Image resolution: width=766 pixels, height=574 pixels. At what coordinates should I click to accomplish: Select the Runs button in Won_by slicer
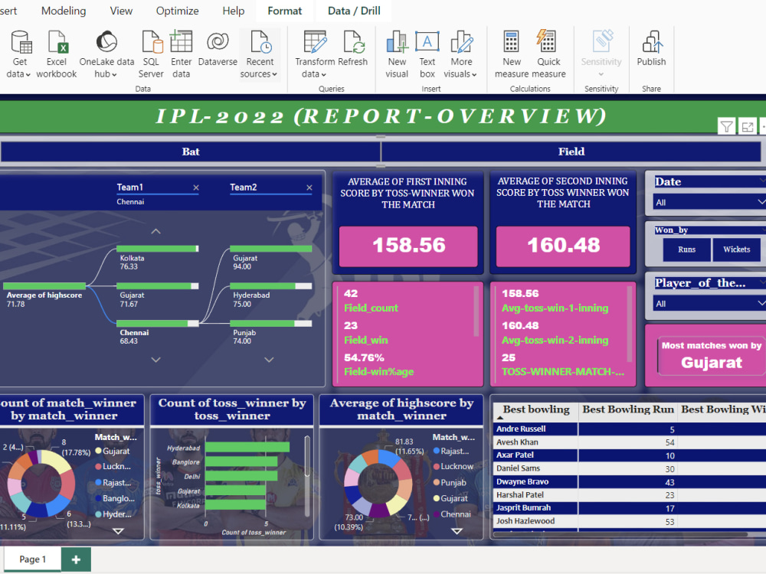(x=686, y=249)
